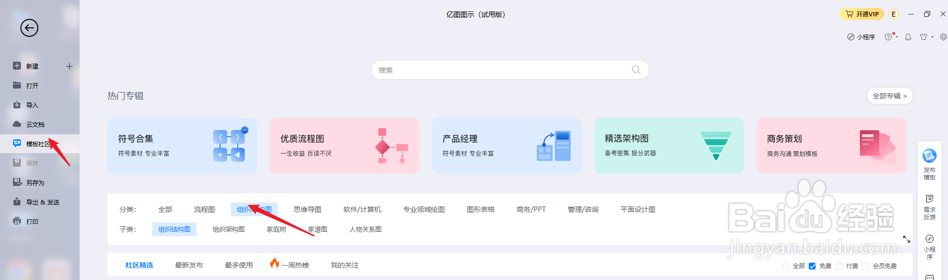Uncheck the 免费 filter checkbox
This screenshot has width=948, height=280.
click(812, 266)
